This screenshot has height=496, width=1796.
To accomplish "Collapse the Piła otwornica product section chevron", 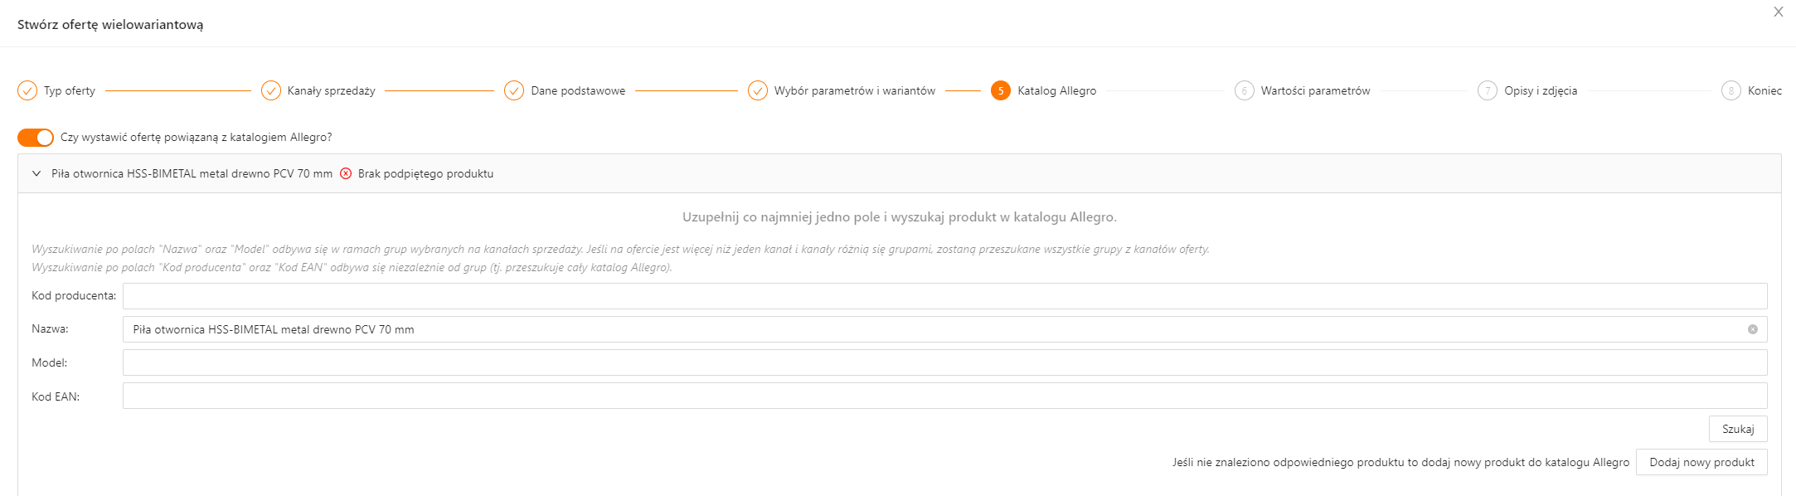I will click(36, 173).
